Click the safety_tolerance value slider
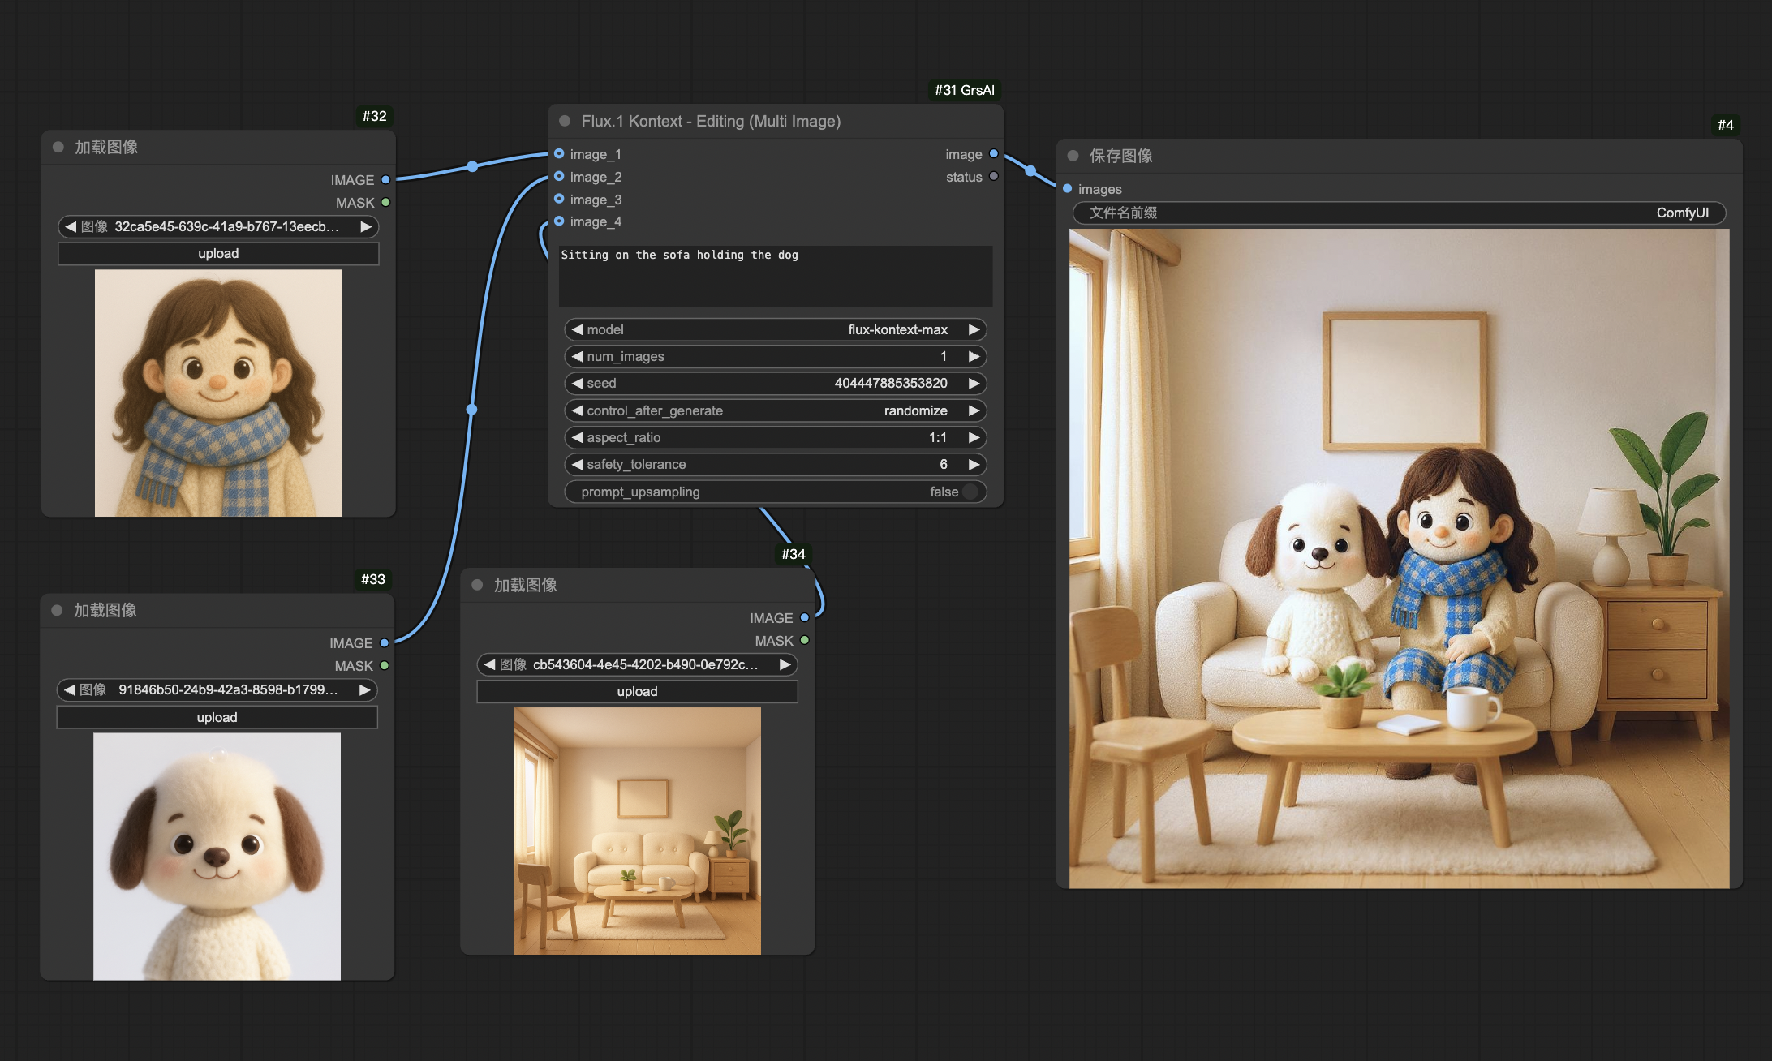1772x1061 pixels. [x=775, y=464]
